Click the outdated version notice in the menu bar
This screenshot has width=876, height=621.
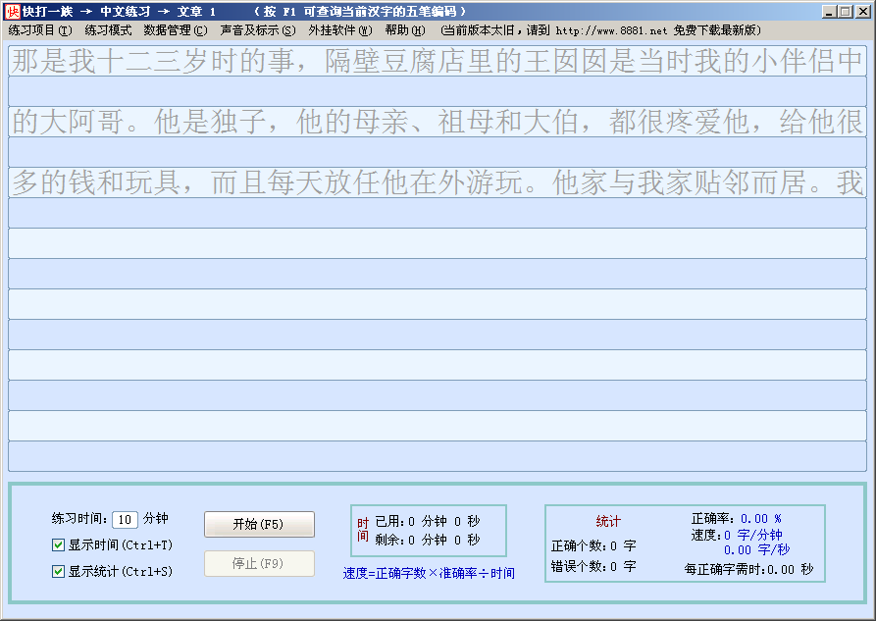(601, 30)
